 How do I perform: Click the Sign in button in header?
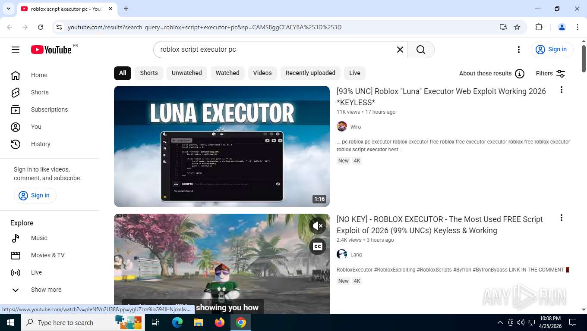[552, 50]
